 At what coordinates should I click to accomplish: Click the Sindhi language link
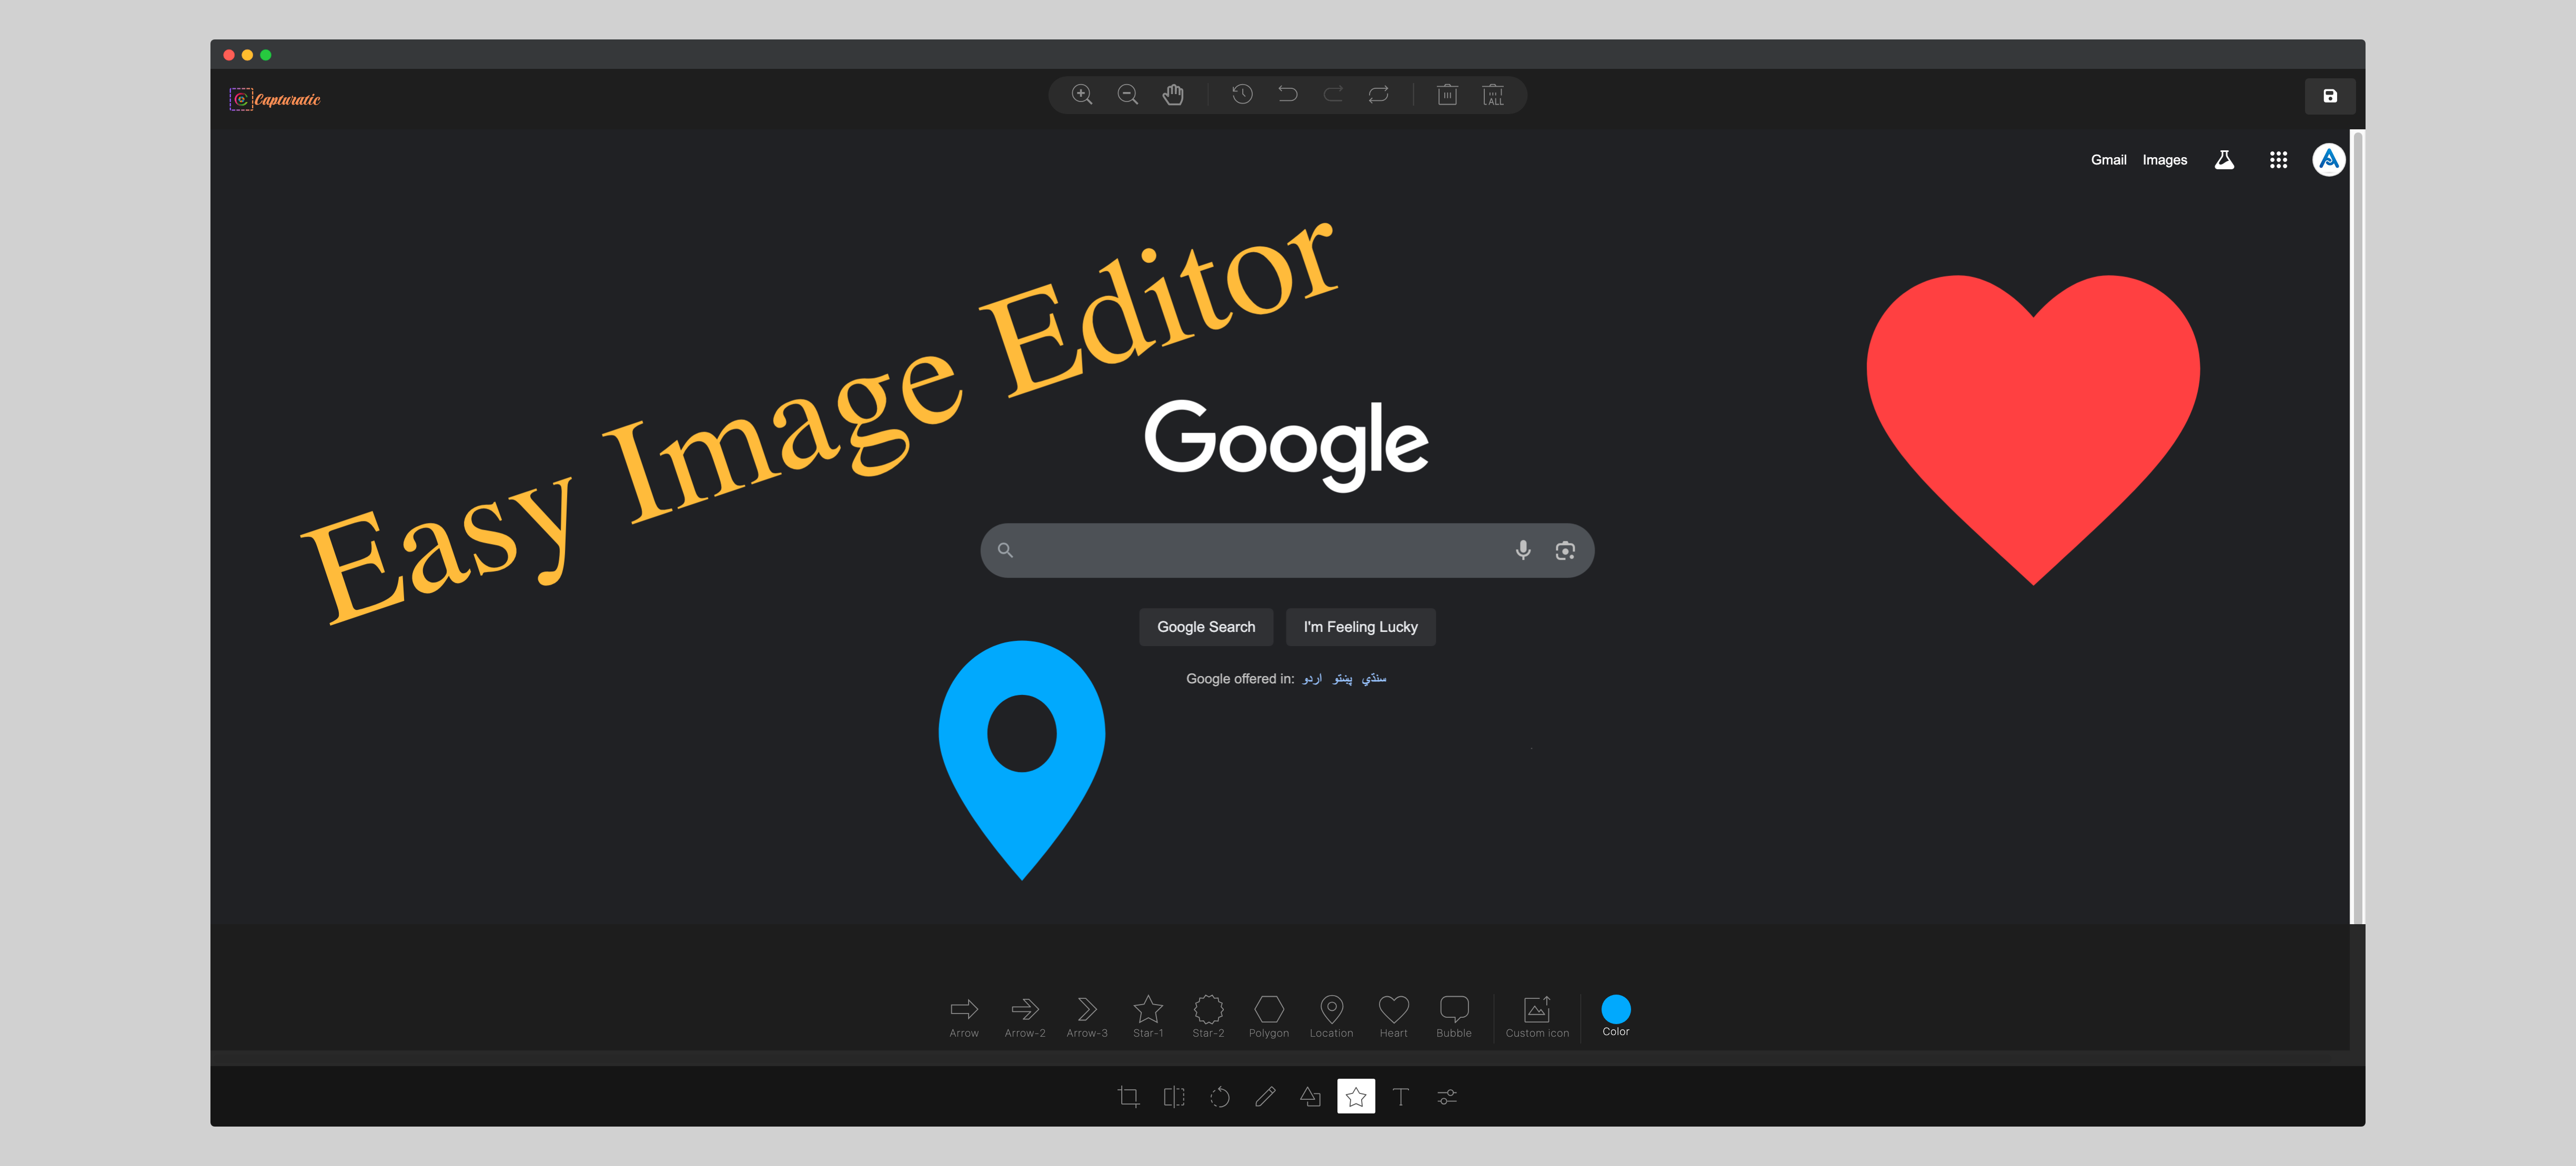click(1374, 679)
